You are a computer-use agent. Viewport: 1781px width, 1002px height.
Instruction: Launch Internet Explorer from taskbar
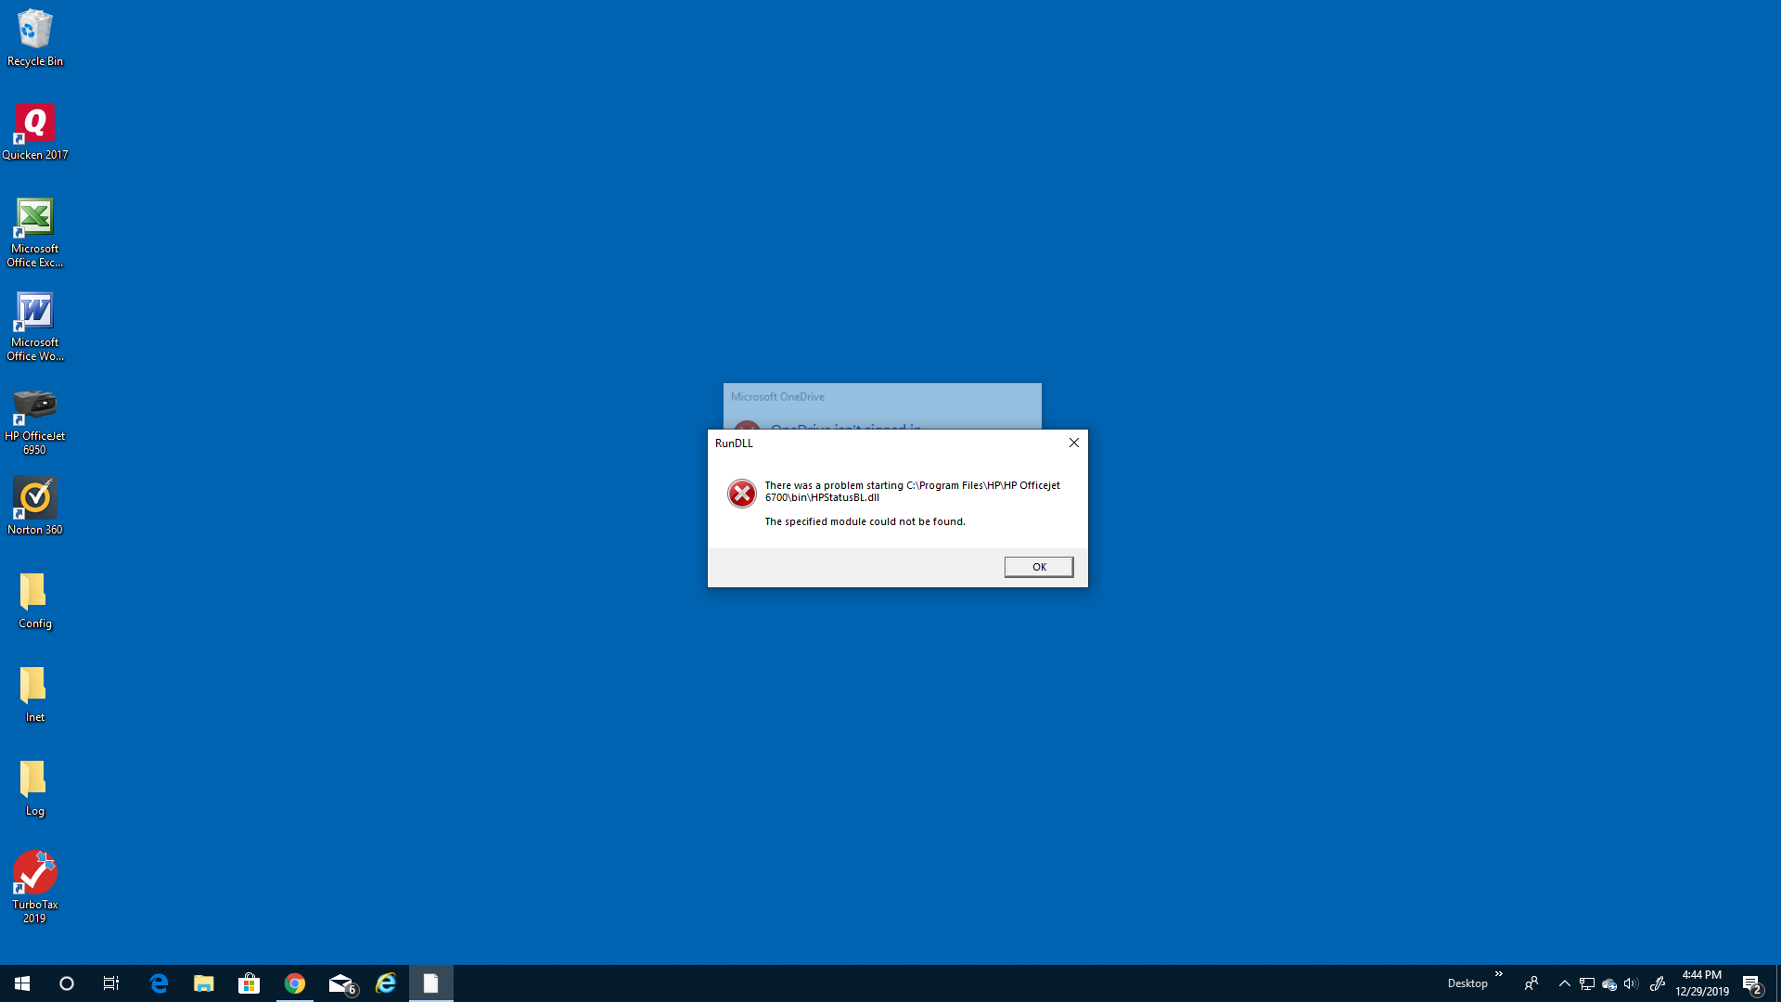point(386,983)
